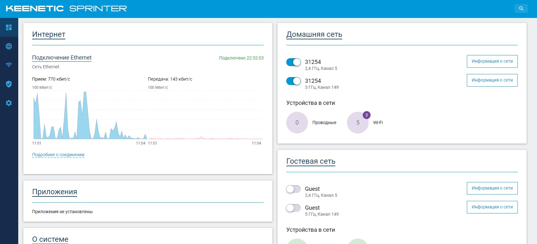Screen dimensions: 537x244
Task: Click the 5 ГГц, Канал 149 text under 31254
Action: (322, 87)
